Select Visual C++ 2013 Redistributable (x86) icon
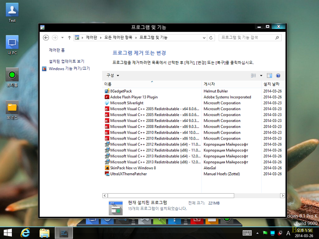This screenshot has width=319, height=239. click(107, 162)
